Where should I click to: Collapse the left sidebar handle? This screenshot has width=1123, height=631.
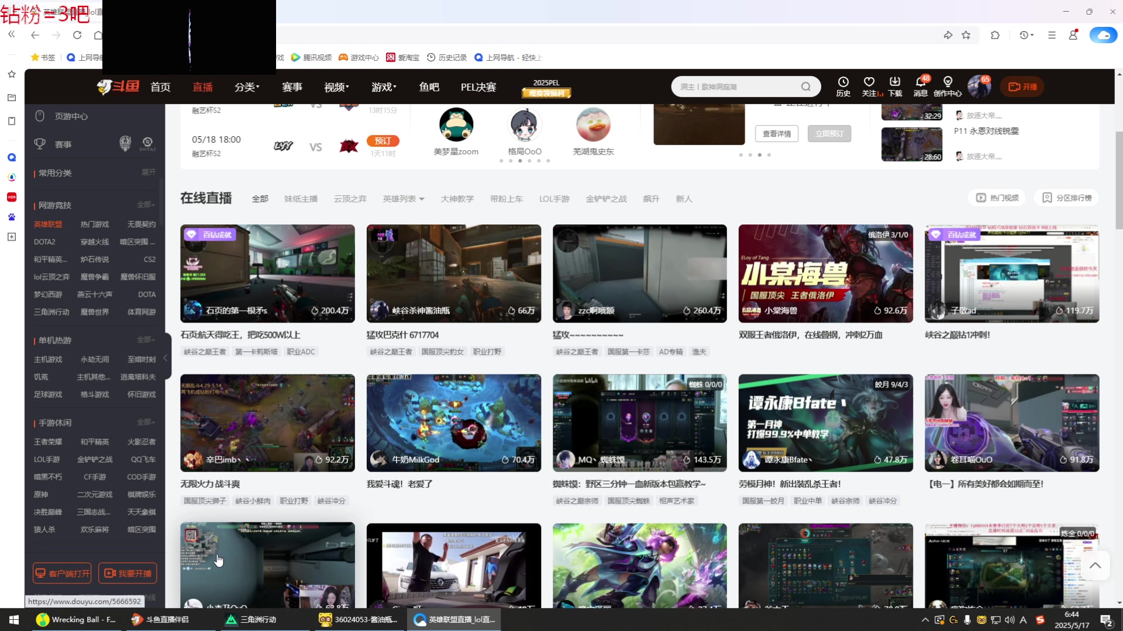point(166,357)
